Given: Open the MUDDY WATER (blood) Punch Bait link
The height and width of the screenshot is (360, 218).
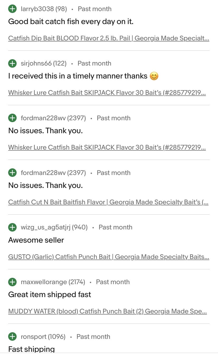Looking at the screenshot, I should pos(108,311).
